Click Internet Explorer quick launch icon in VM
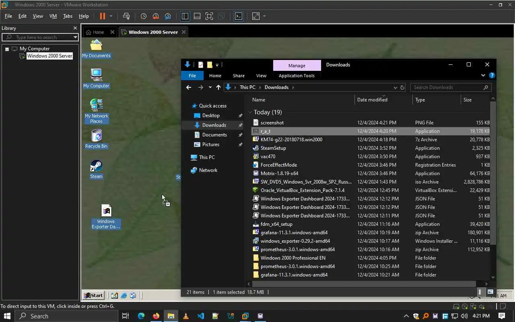The width and height of the screenshot is (515, 322). (124, 295)
